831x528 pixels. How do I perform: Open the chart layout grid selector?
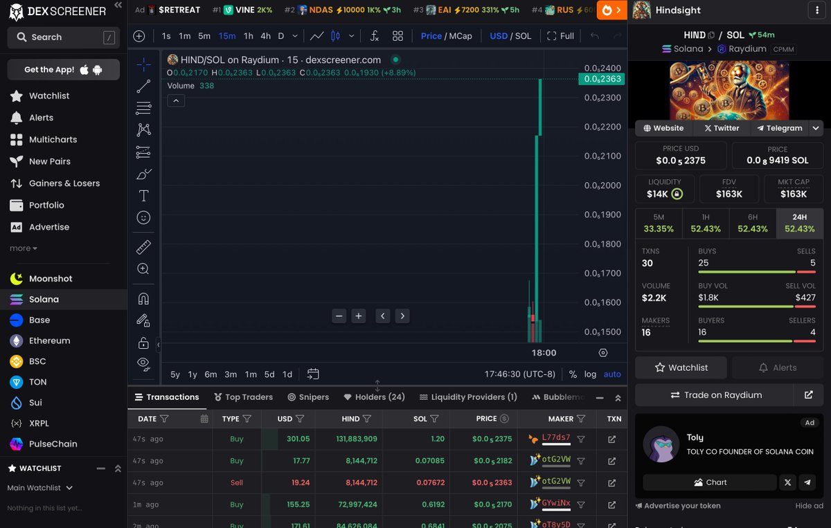click(x=397, y=36)
